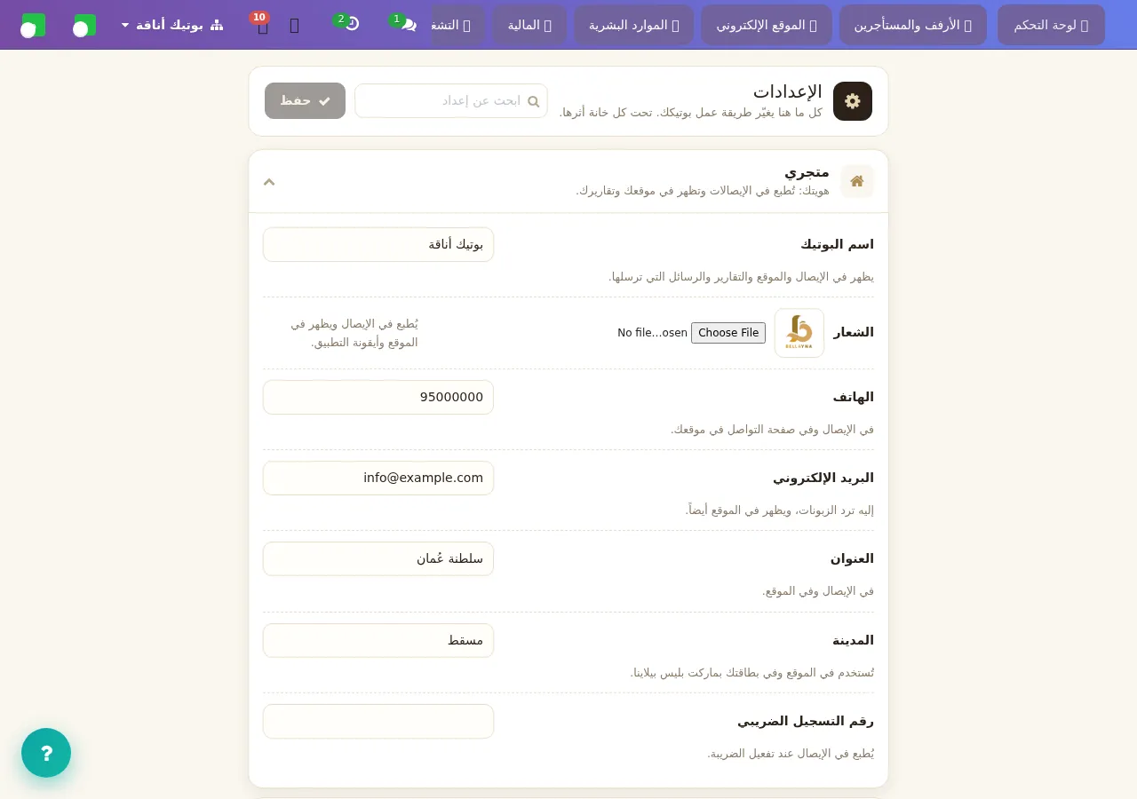1137x799 pixels.
Task: Click the email field showing info@example.com
Action: coord(378,478)
